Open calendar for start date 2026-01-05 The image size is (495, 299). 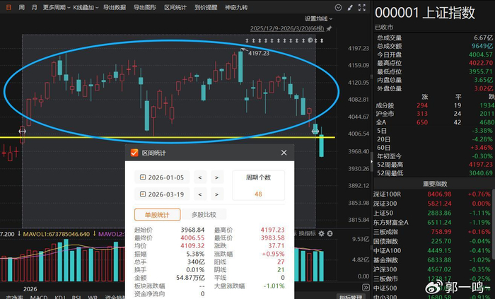pos(143,177)
